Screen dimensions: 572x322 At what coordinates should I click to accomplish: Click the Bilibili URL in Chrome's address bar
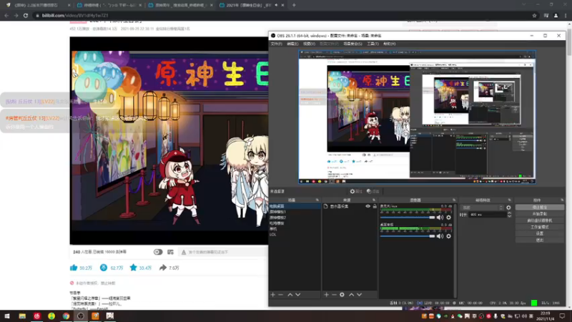75,15
